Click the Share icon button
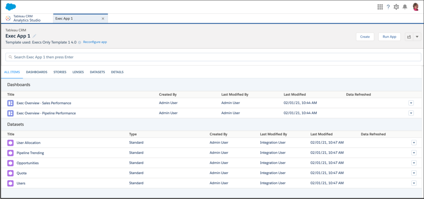Image resolution: width=424 pixels, height=199 pixels. tap(409, 37)
